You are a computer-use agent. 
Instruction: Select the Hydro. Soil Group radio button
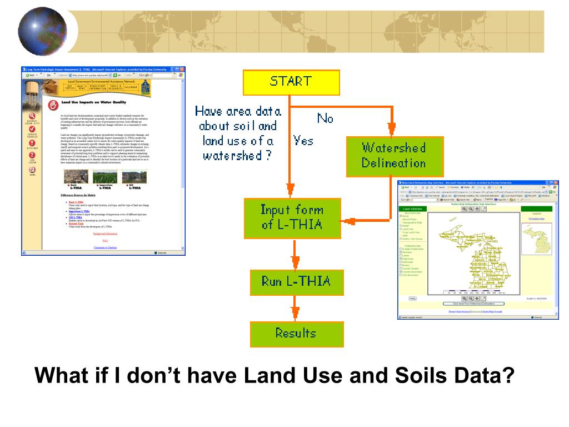(x=401, y=239)
